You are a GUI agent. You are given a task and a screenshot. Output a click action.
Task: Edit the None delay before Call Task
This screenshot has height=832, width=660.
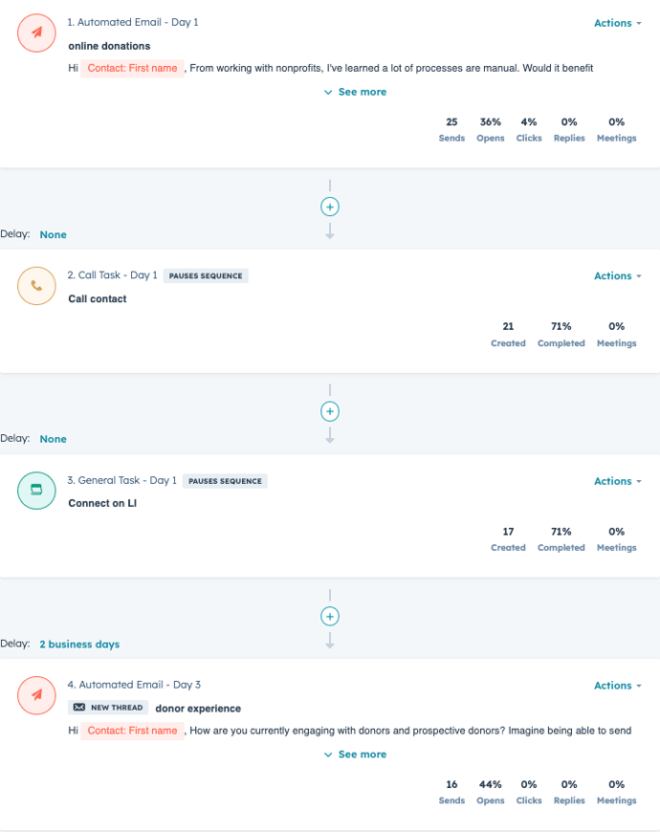pyautogui.click(x=53, y=234)
